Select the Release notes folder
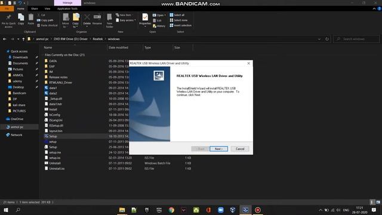 tap(58, 77)
